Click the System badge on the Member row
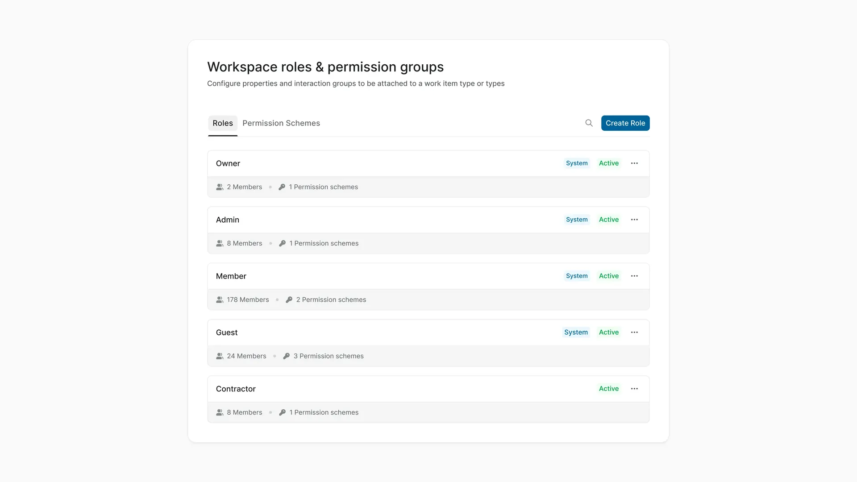 (x=577, y=276)
